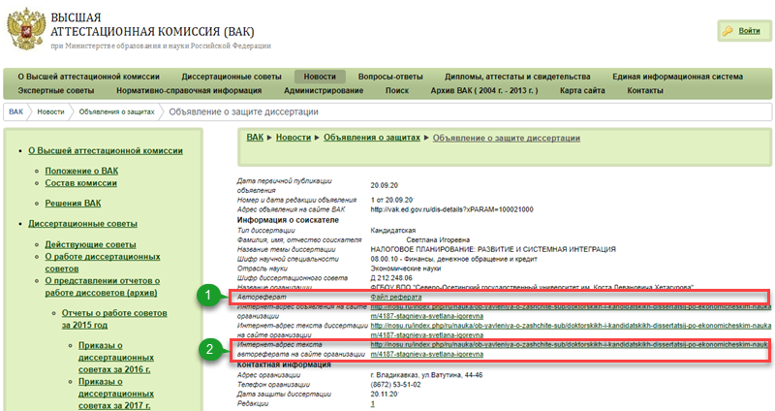Screen dimensions: 775x411
Task: Click the Редакции number 1 link
Action: click(x=373, y=403)
